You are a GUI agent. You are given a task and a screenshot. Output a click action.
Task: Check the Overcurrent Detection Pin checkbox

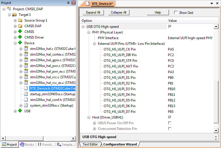pos(170,129)
